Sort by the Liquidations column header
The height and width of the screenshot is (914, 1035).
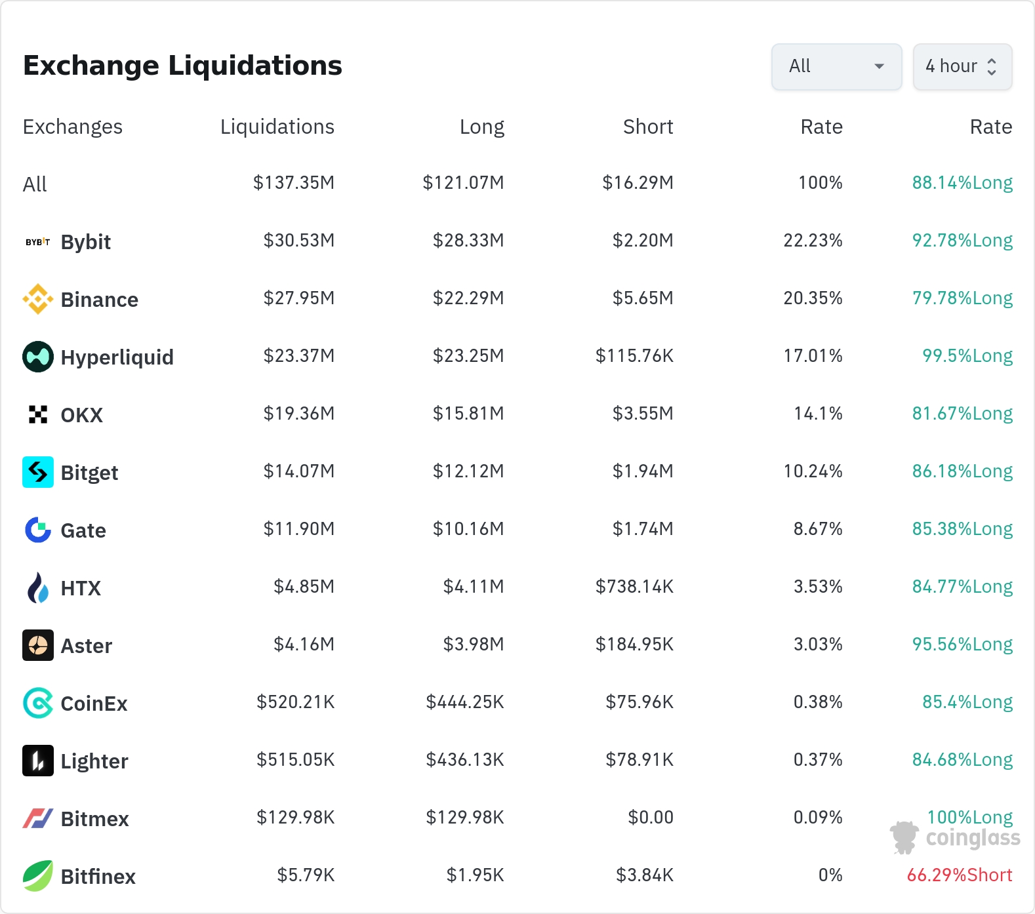(277, 127)
